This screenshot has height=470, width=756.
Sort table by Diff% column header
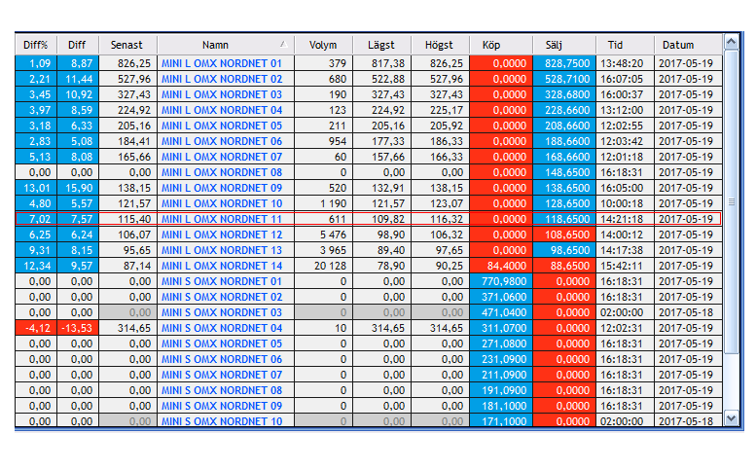(35, 45)
